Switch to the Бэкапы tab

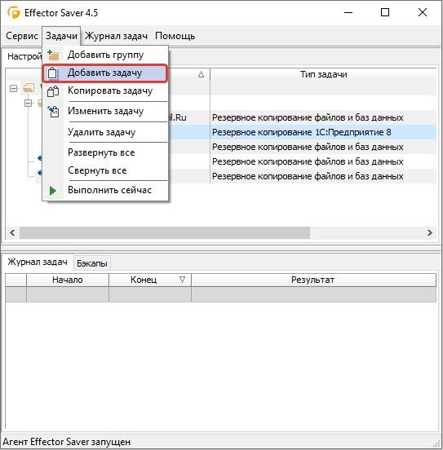92,263
